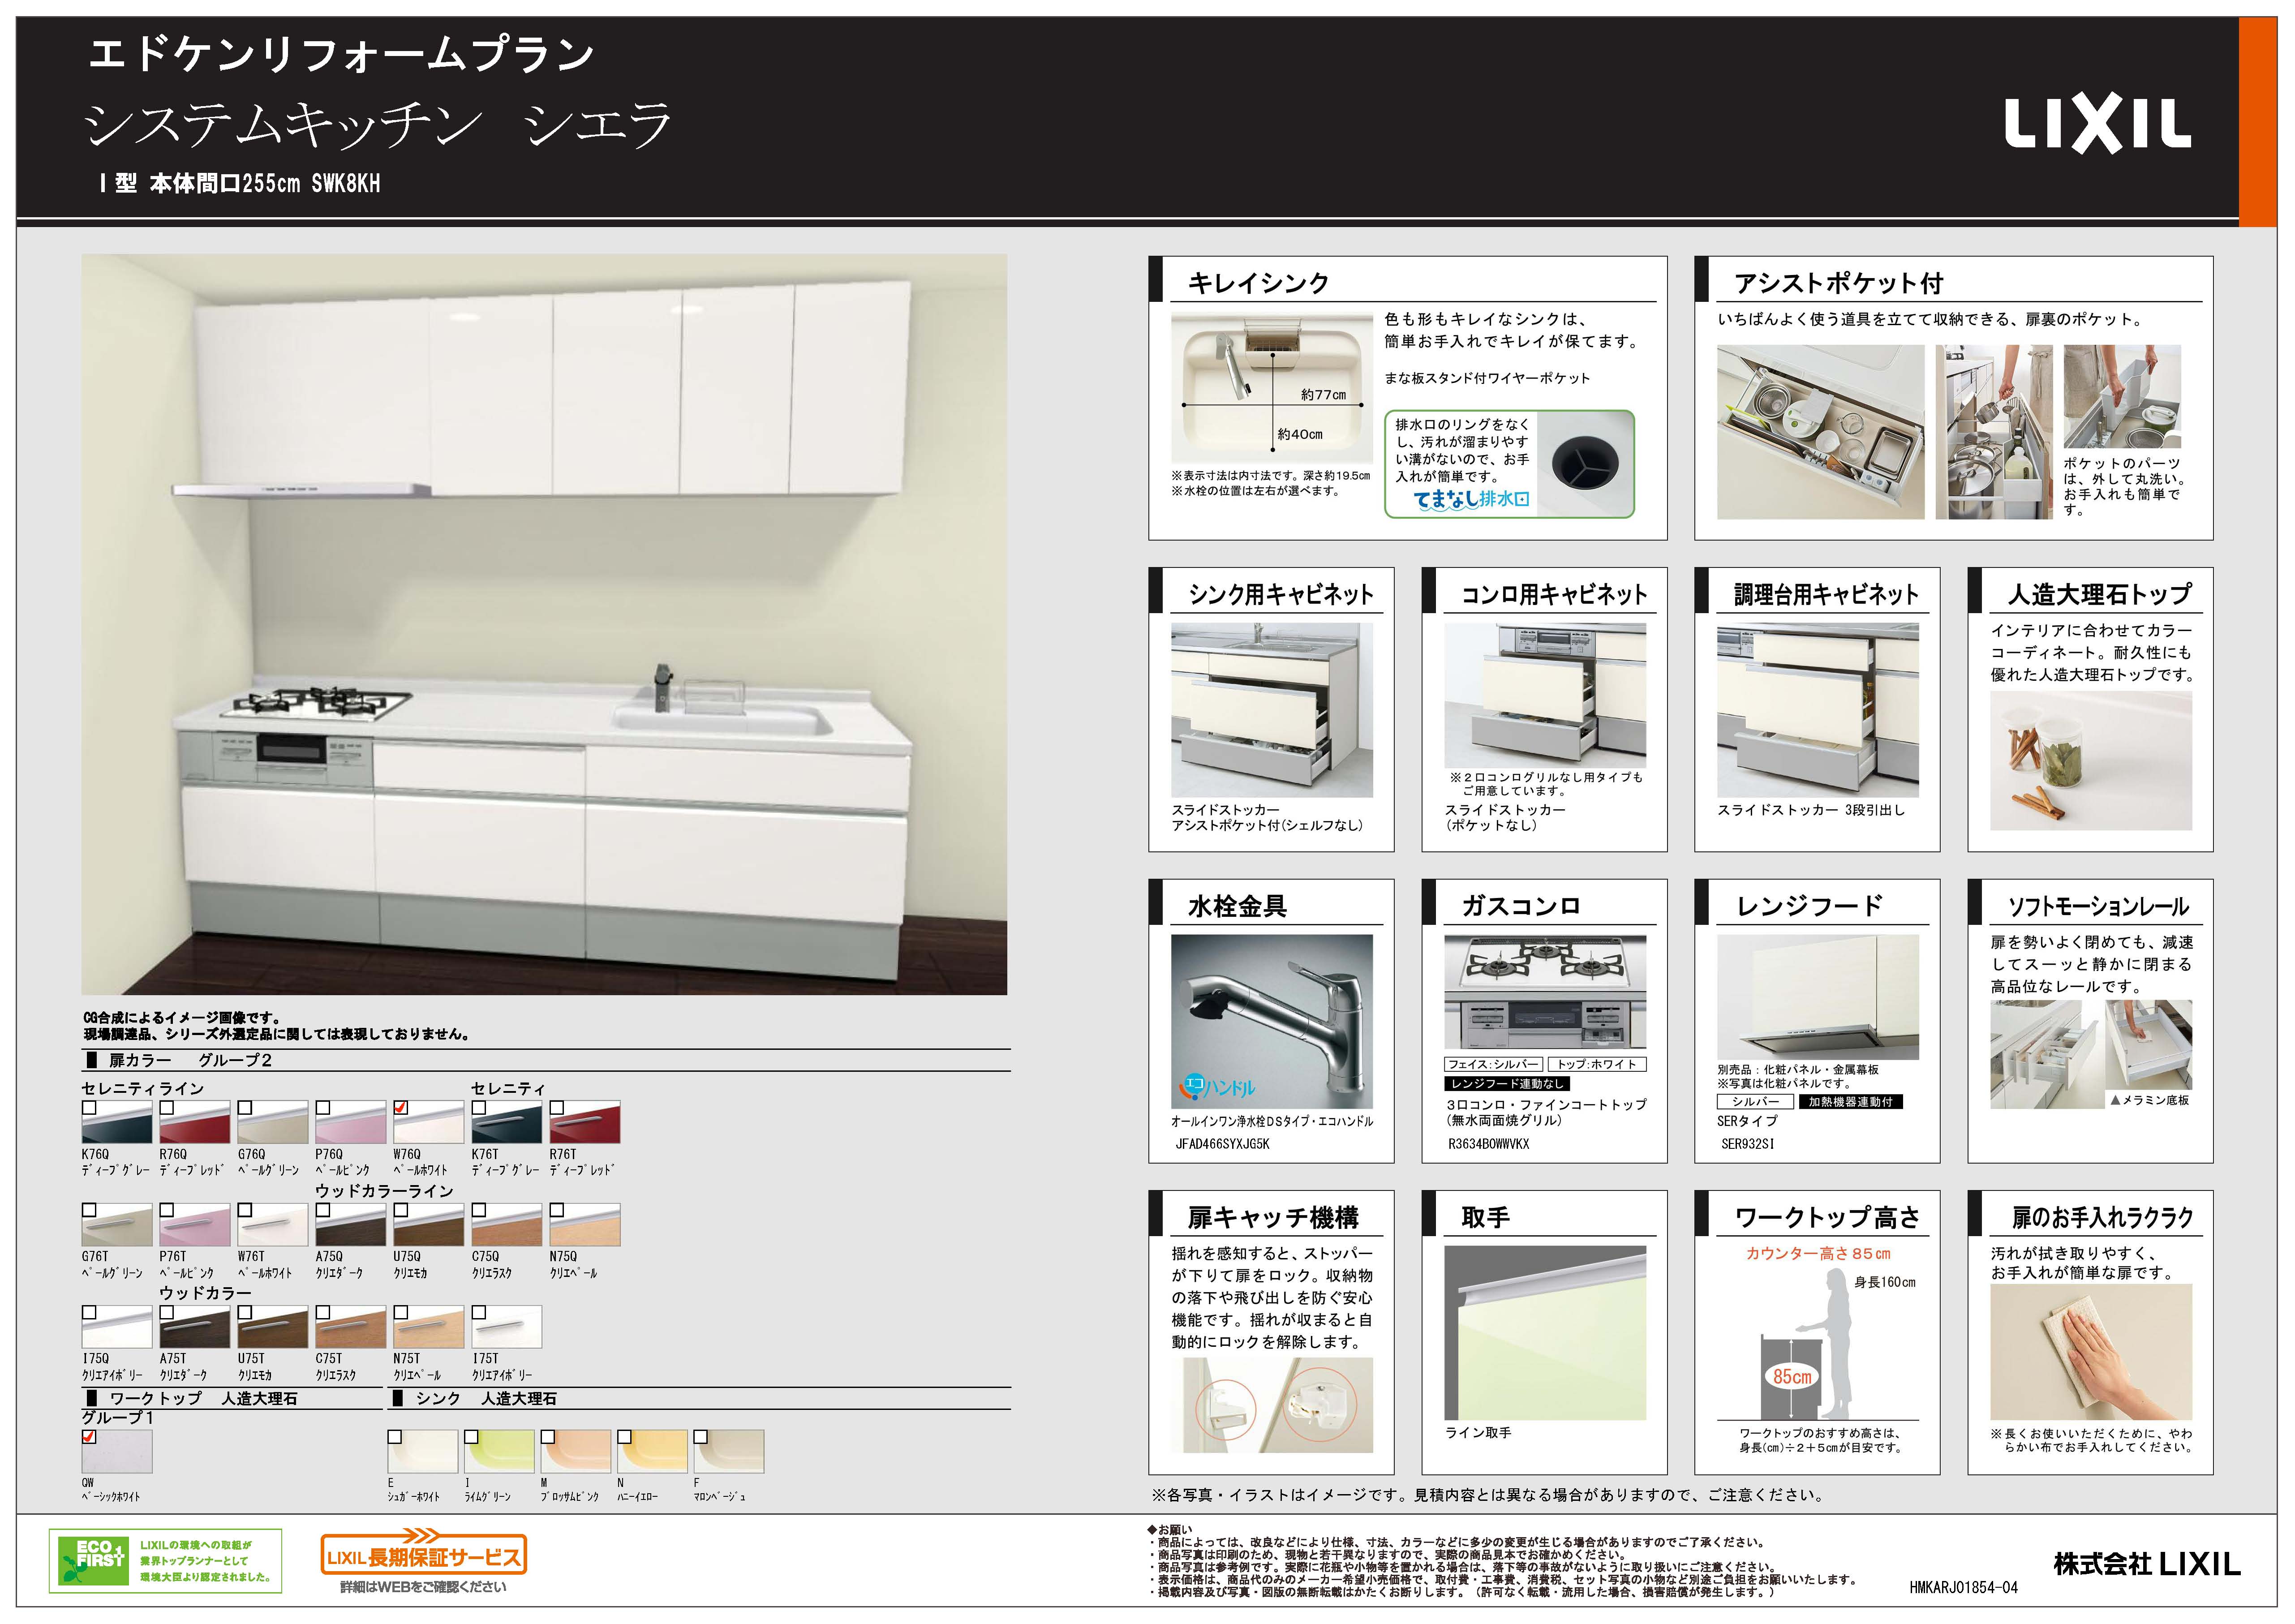Open the 調理台用キャビネット photo
2295x1624 pixels.
coord(1818,710)
